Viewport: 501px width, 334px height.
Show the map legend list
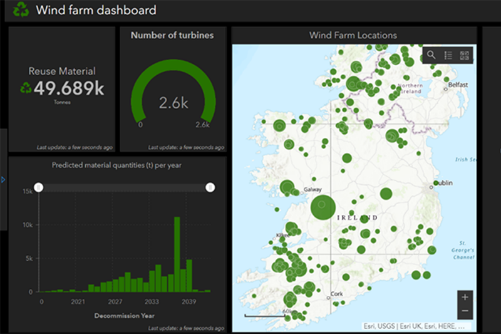pyautogui.click(x=448, y=55)
